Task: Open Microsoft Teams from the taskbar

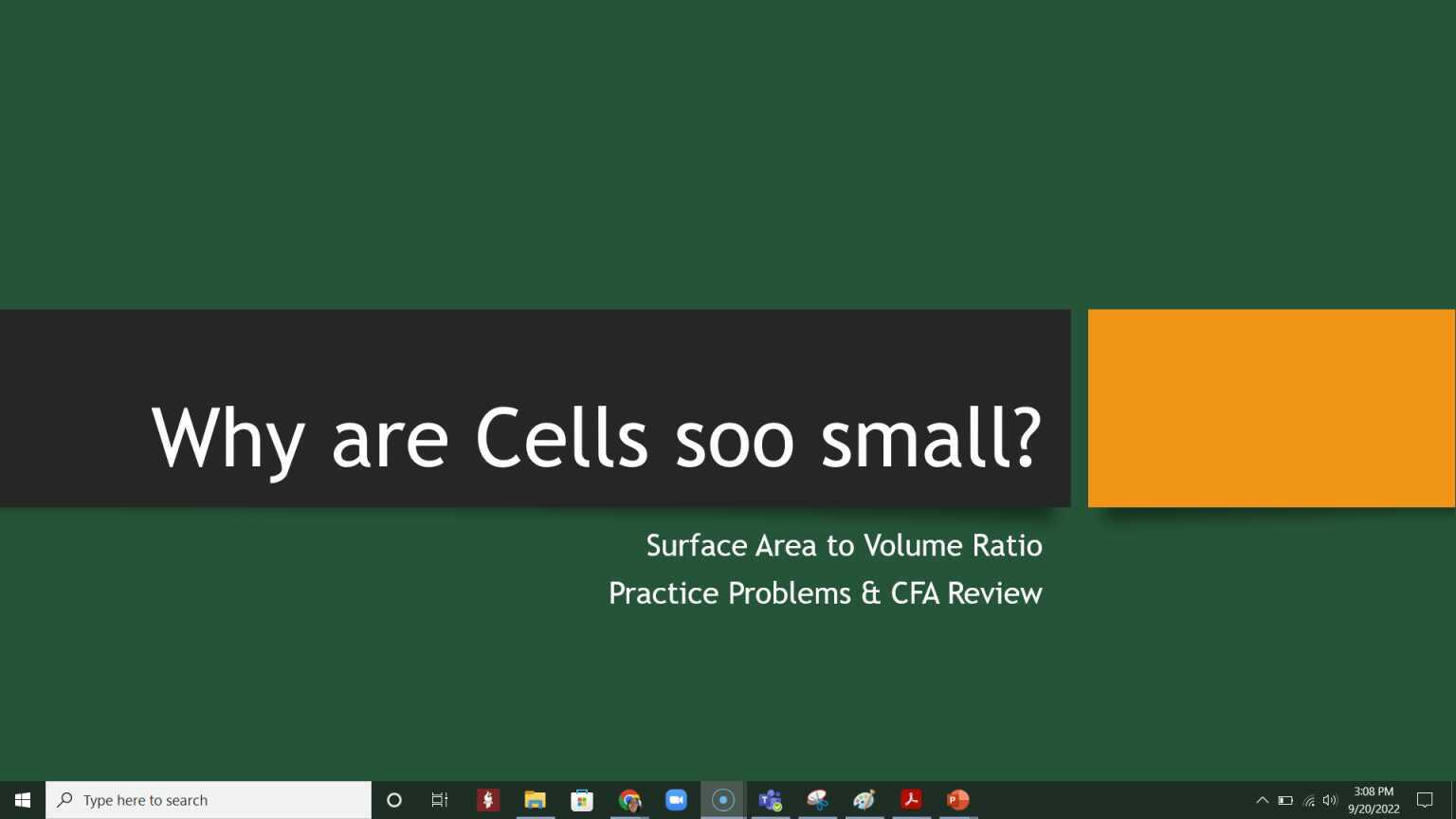Action: tap(771, 799)
